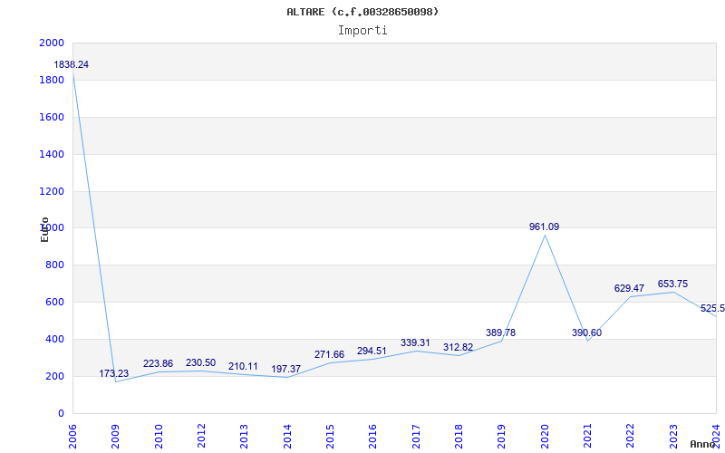Screen dimensions: 725x453
Task: Select the 339.31 value label
Action: [415, 343]
